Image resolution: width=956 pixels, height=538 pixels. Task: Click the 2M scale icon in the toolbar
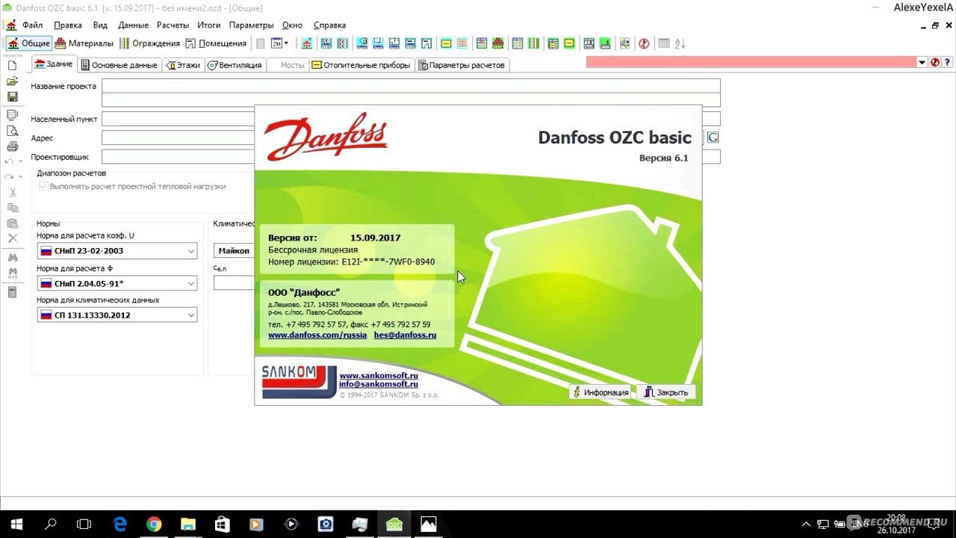276,43
